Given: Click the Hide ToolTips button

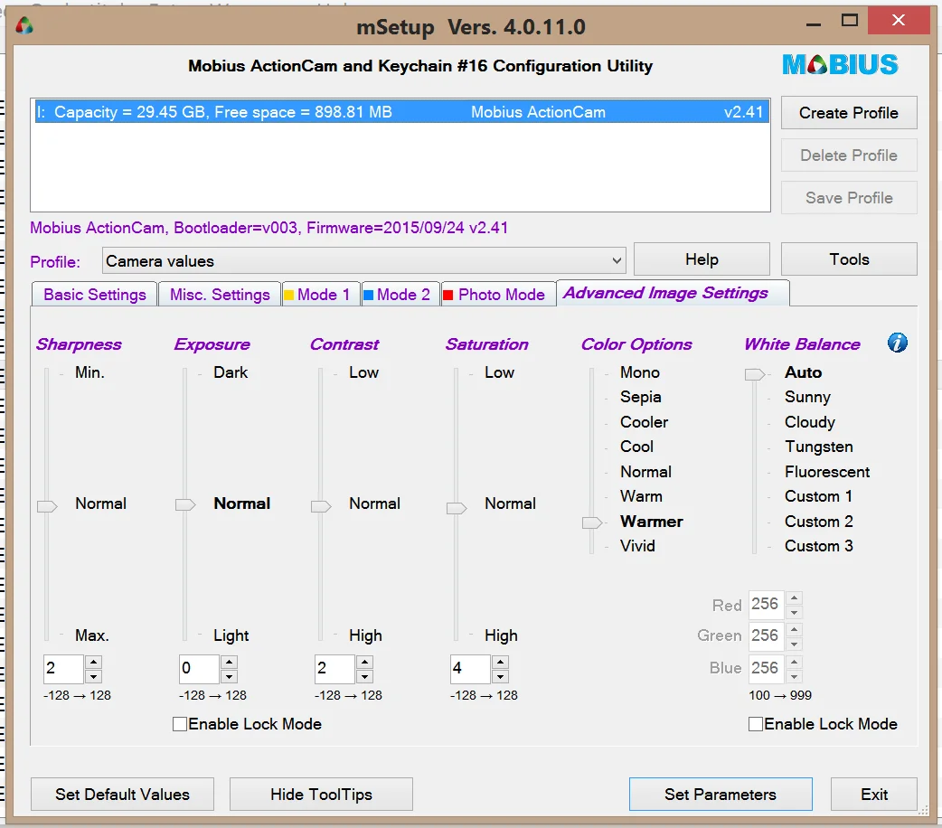Looking at the screenshot, I should (321, 795).
